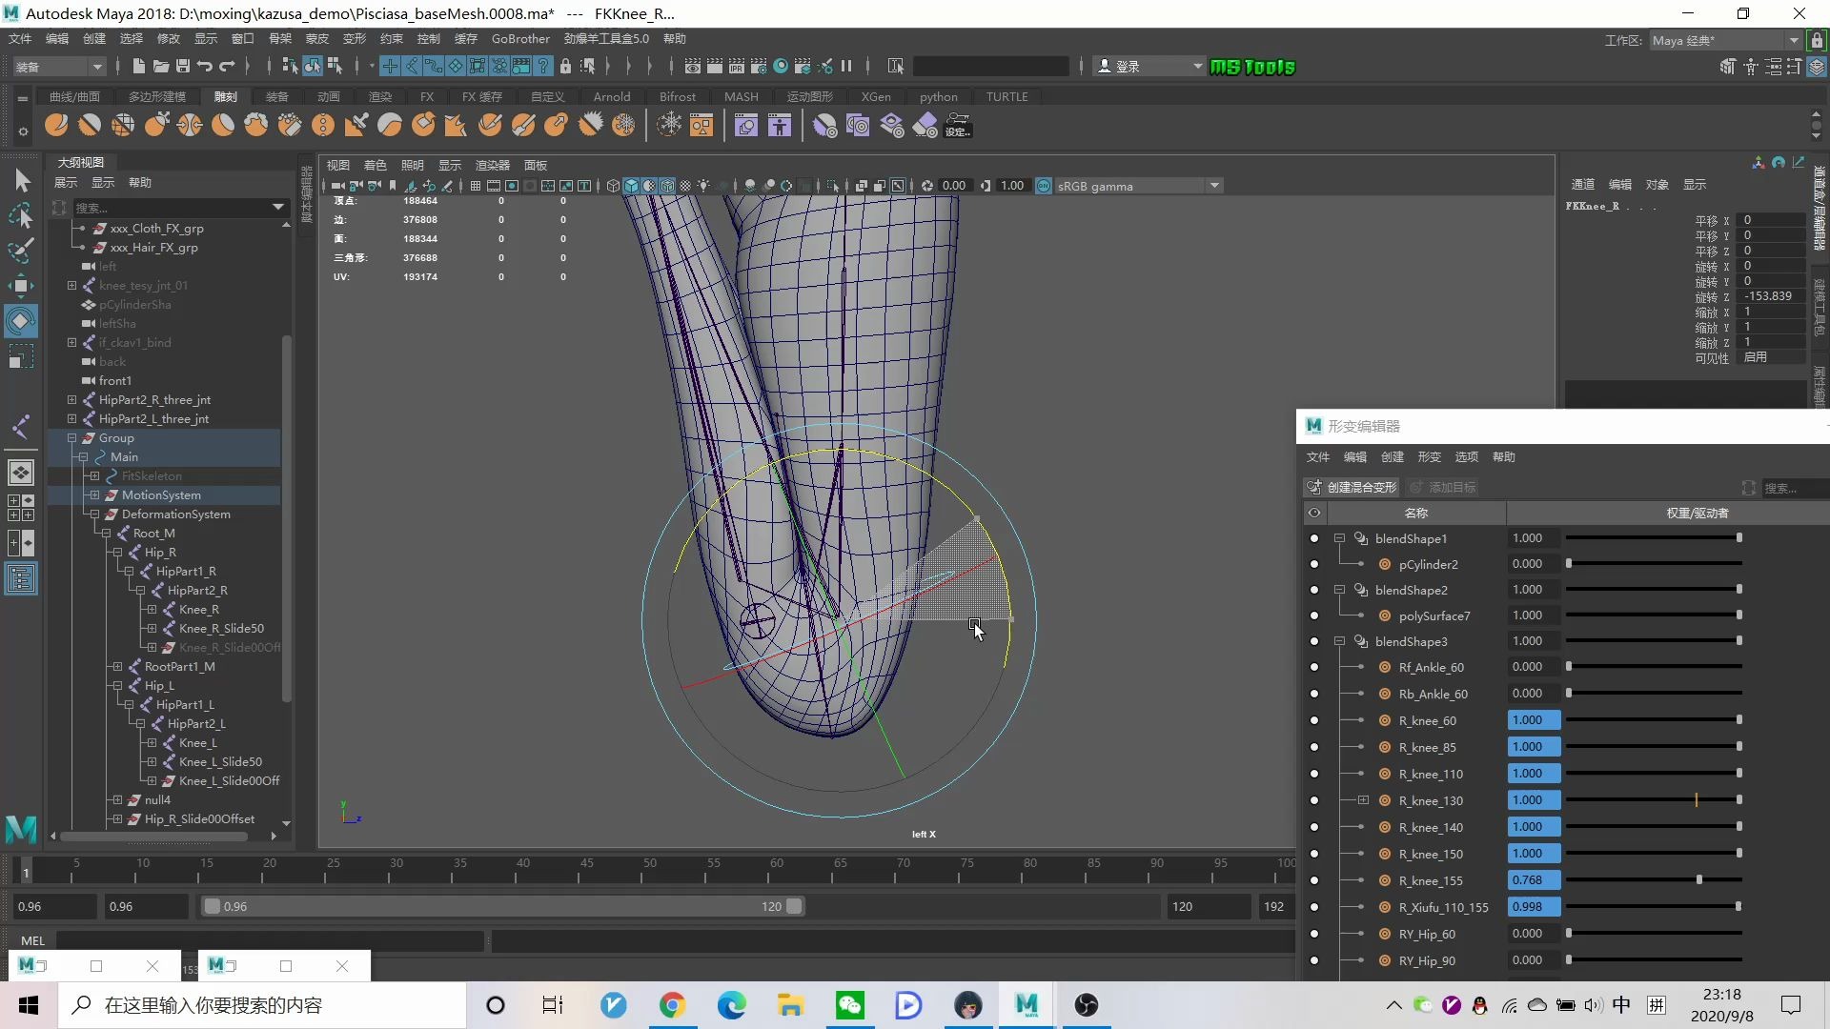Adjust the R_knee_155 weight slider
Screen dimensions: 1830x1029
pyautogui.click(x=1698, y=879)
